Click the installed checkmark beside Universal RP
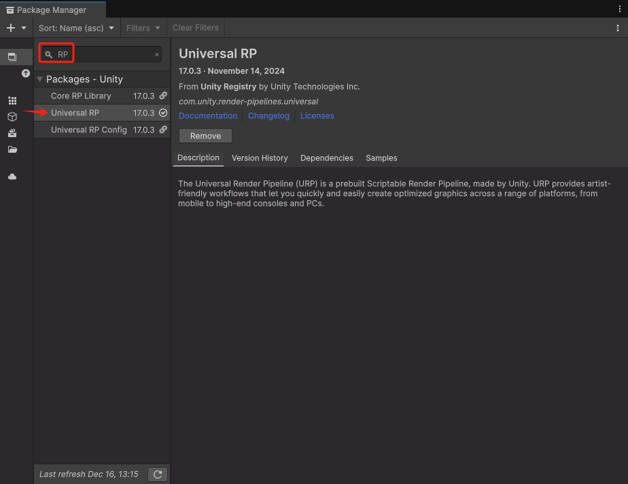Image resolution: width=628 pixels, height=484 pixels. [163, 113]
